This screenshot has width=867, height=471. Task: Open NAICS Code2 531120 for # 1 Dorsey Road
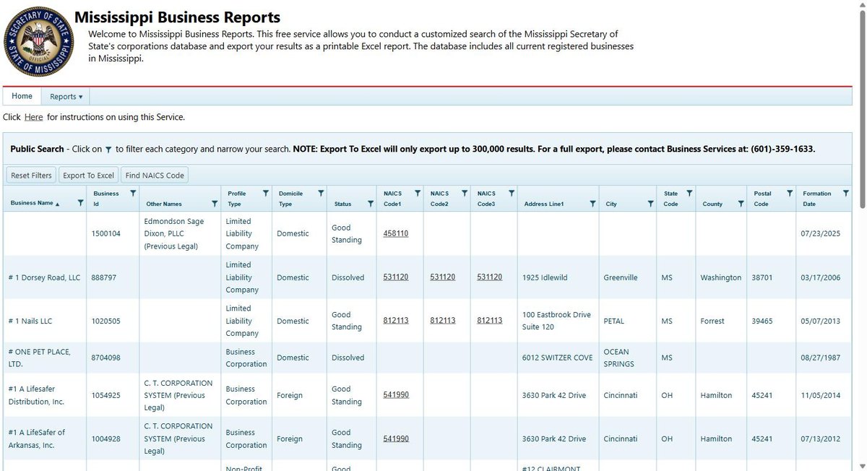(x=443, y=277)
